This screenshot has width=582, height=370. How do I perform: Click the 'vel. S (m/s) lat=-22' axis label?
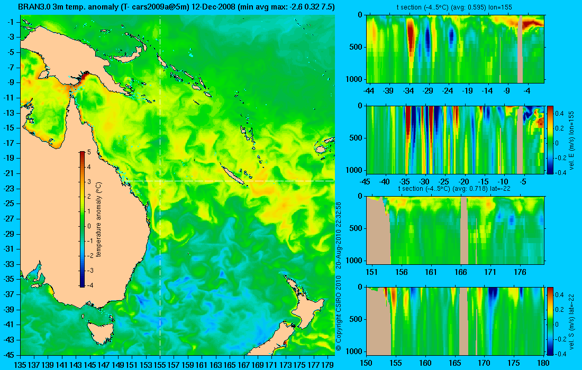coord(571,321)
